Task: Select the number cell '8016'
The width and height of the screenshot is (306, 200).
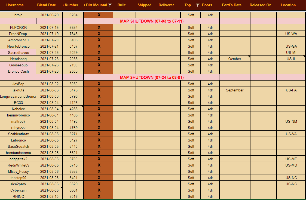Action: [74, 196]
